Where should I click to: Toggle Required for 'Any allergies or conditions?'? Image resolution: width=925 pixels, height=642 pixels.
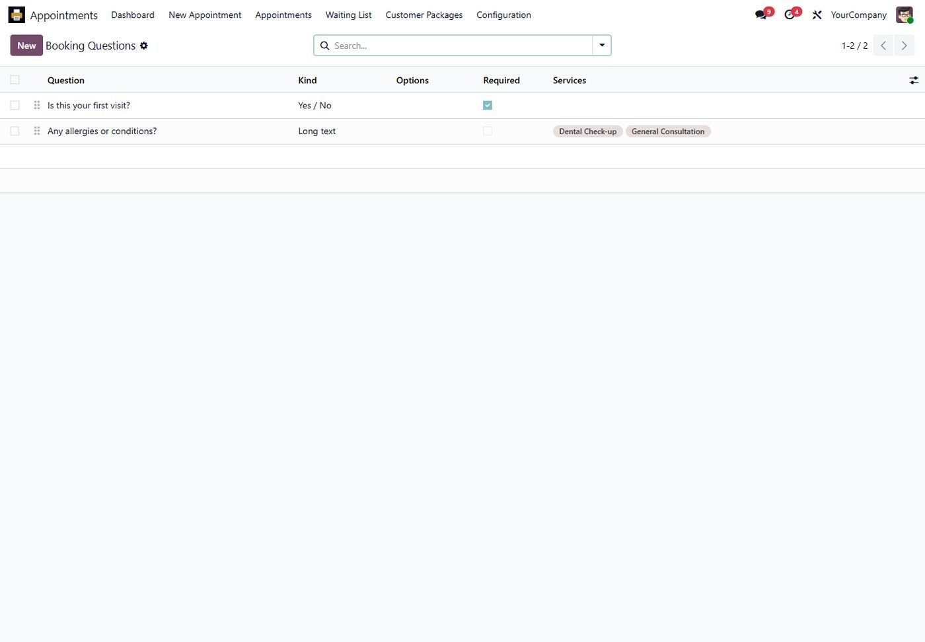(488, 131)
